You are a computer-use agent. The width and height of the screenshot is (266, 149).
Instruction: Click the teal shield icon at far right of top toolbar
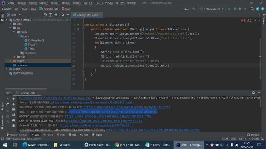tap(263, 9)
